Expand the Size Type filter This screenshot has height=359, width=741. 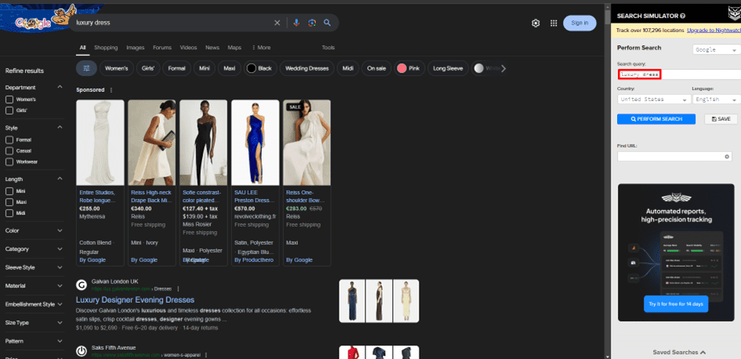click(60, 323)
